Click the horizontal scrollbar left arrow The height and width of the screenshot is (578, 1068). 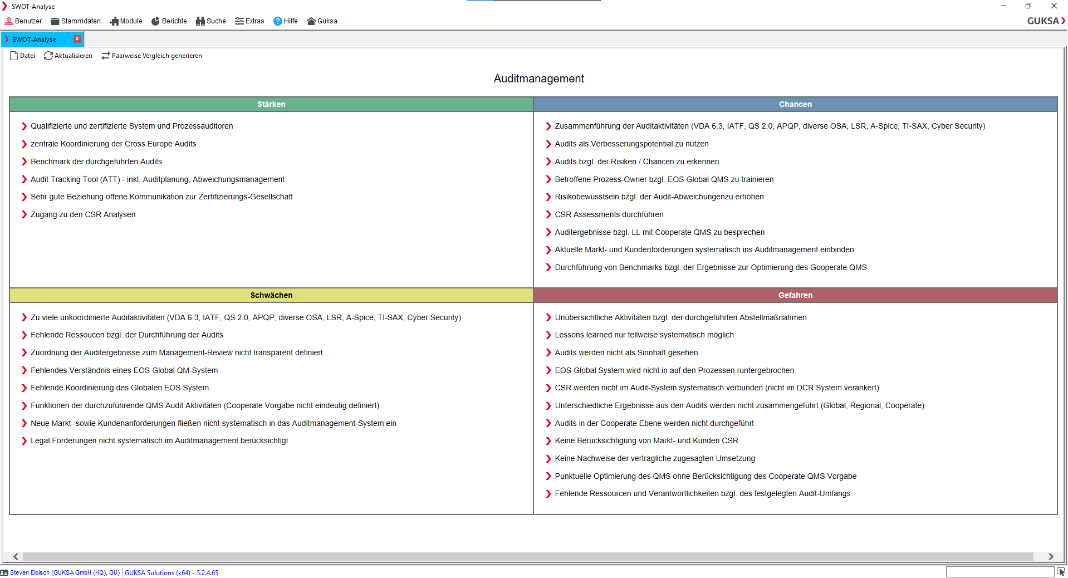coord(16,556)
